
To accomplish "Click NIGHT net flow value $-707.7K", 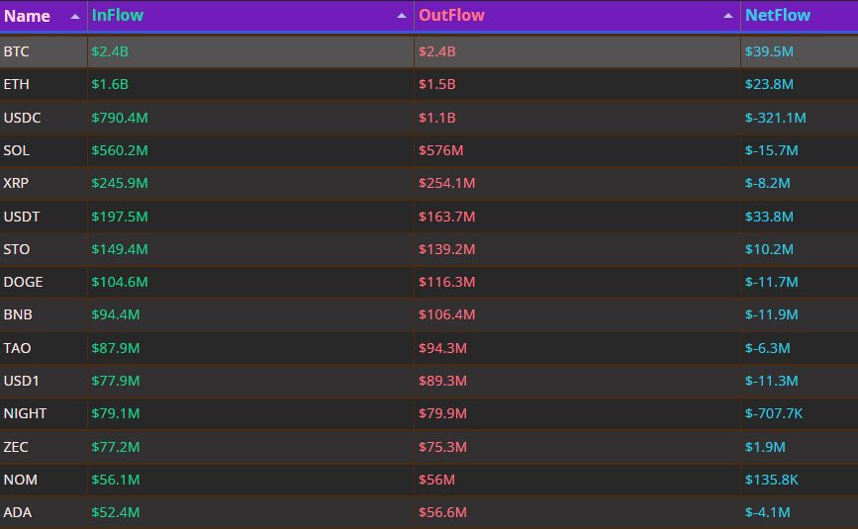I will (774, 413).
